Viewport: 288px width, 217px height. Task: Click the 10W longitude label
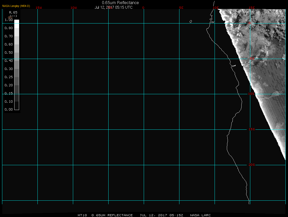pyautogui.click(x=74, y=8)
